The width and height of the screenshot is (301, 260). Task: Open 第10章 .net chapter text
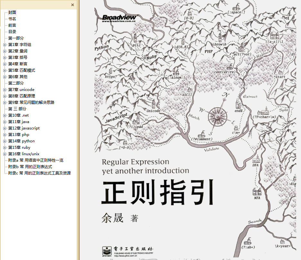(x=18, y=115)
